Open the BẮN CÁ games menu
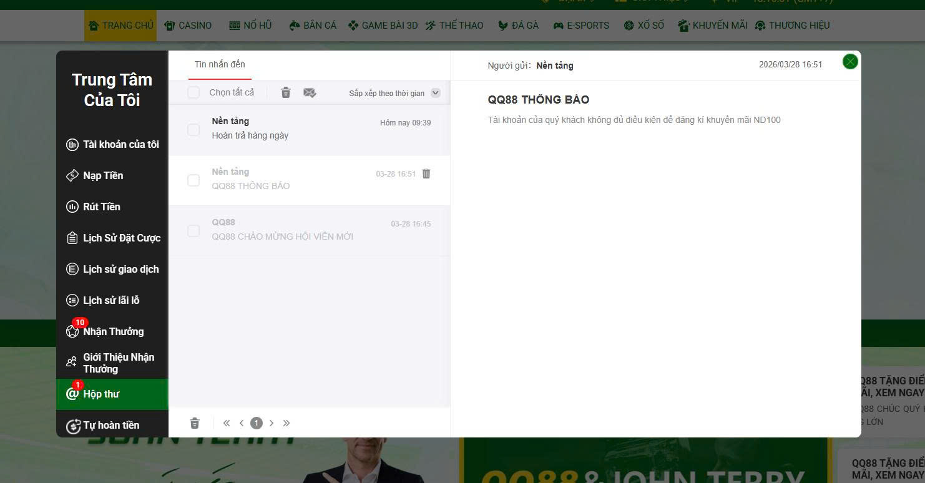925x483 pixels. click(x=312, y=26)
